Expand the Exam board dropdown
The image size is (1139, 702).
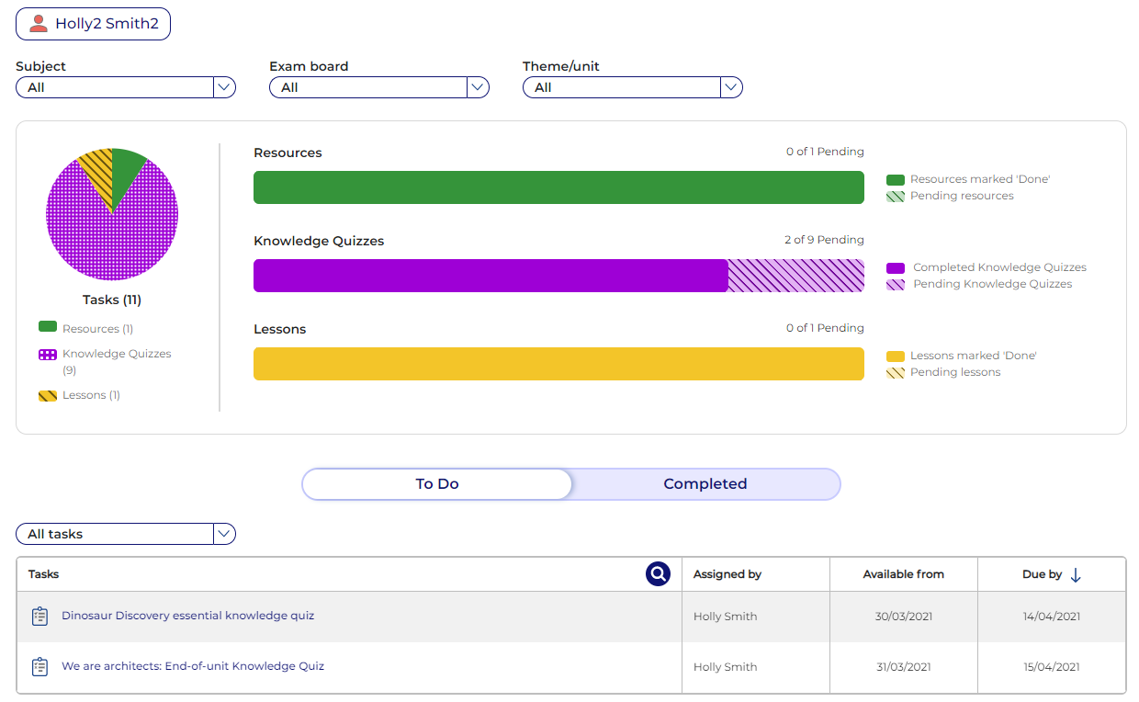[x=478, y=87]
